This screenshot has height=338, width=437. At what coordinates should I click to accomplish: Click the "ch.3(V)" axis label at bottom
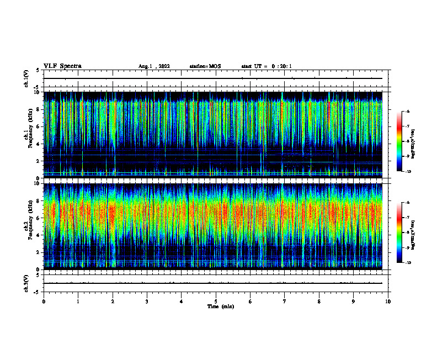click(x=26, y=283)
